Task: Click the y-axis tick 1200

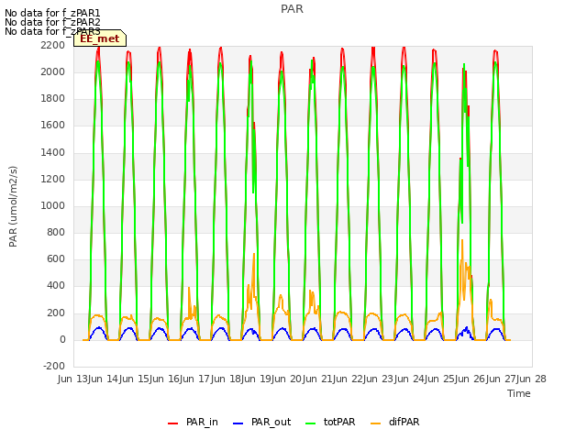Action: click(53, 179)
